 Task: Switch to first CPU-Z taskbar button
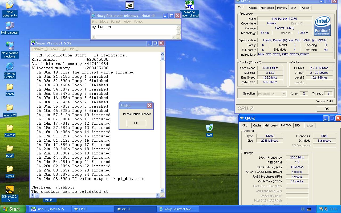[92, 209]
